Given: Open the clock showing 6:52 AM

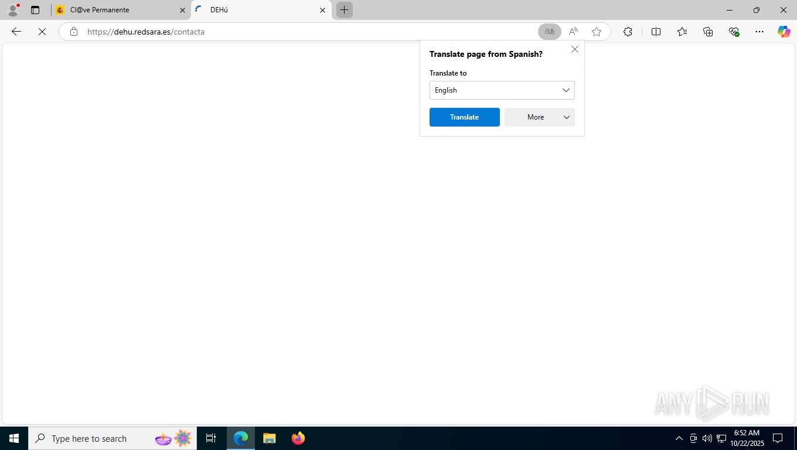Looking at the screenshot, I should 747,438.
